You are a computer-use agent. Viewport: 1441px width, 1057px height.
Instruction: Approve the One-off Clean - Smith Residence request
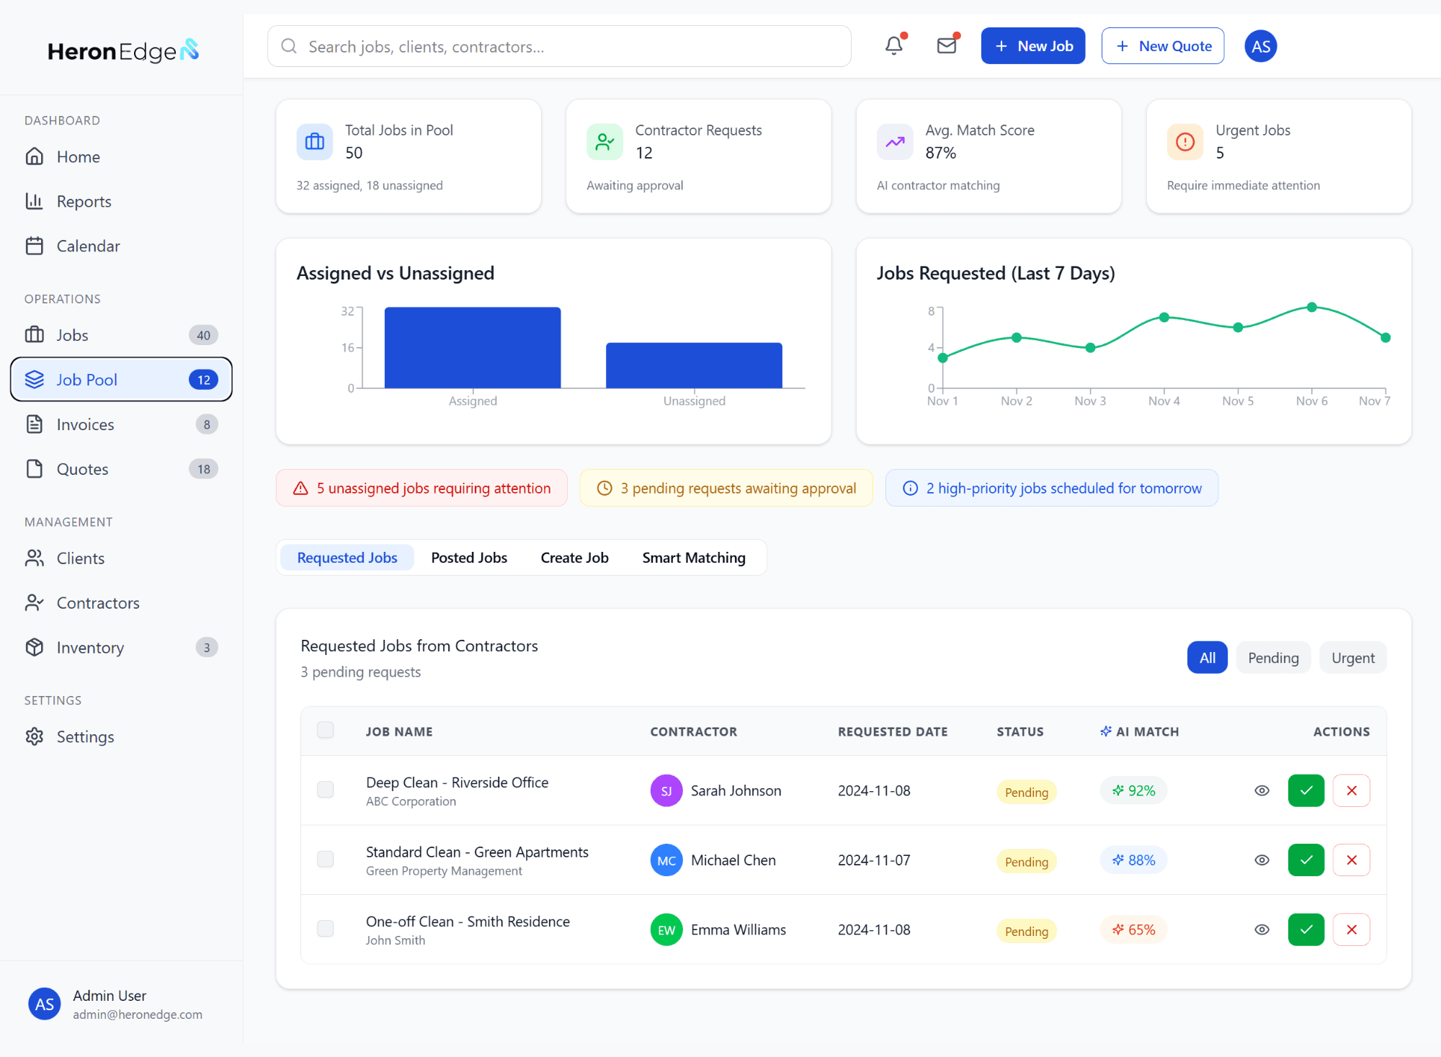pos(1306,929)
